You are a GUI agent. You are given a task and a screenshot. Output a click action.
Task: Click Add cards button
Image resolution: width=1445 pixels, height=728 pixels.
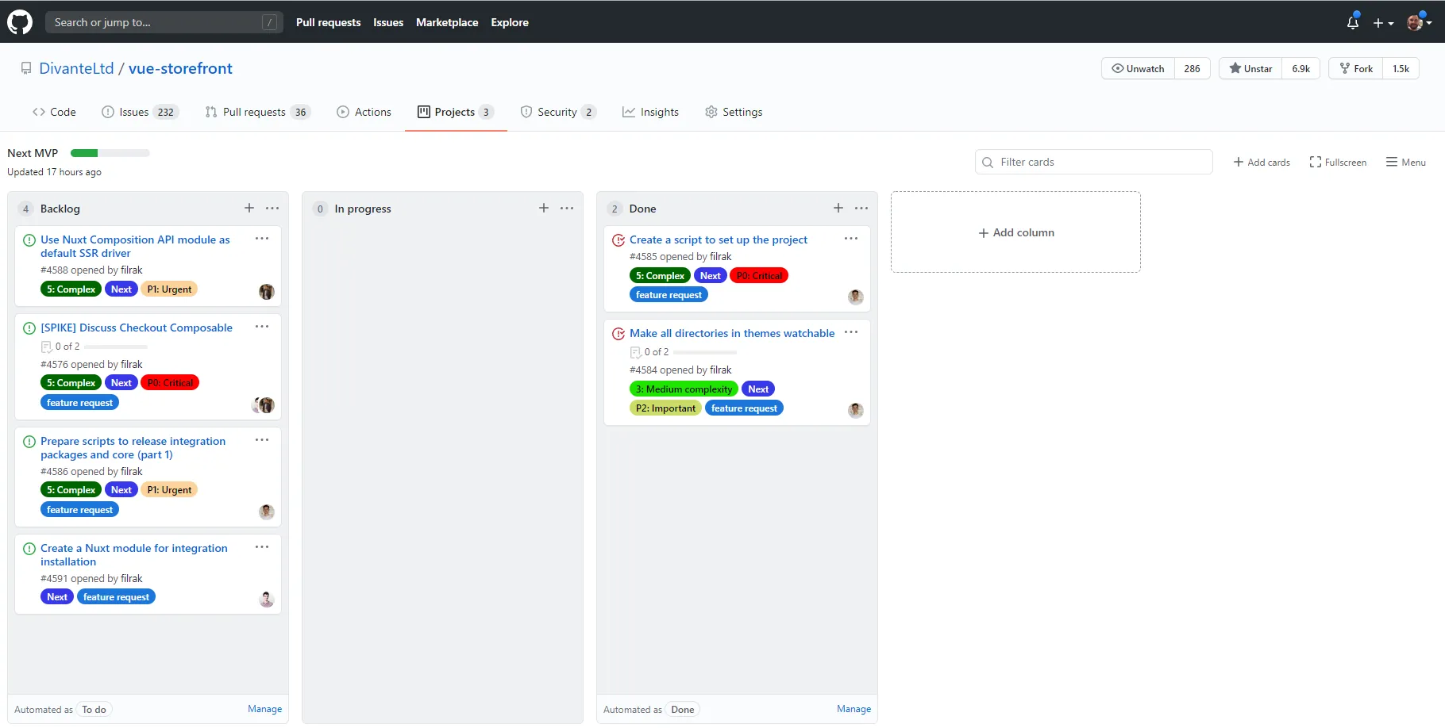1262,162
